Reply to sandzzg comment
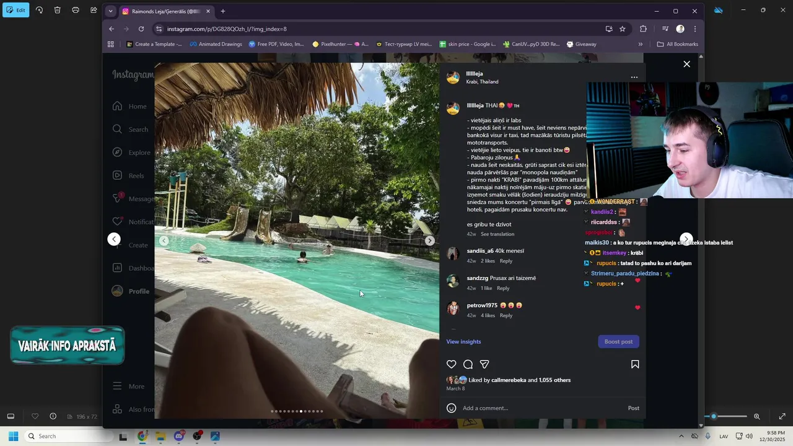 click(x=503, y=288)
